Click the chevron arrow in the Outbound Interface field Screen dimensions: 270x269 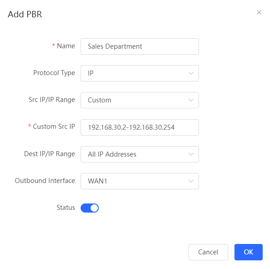pyautogui.click(x=191, y=181)
